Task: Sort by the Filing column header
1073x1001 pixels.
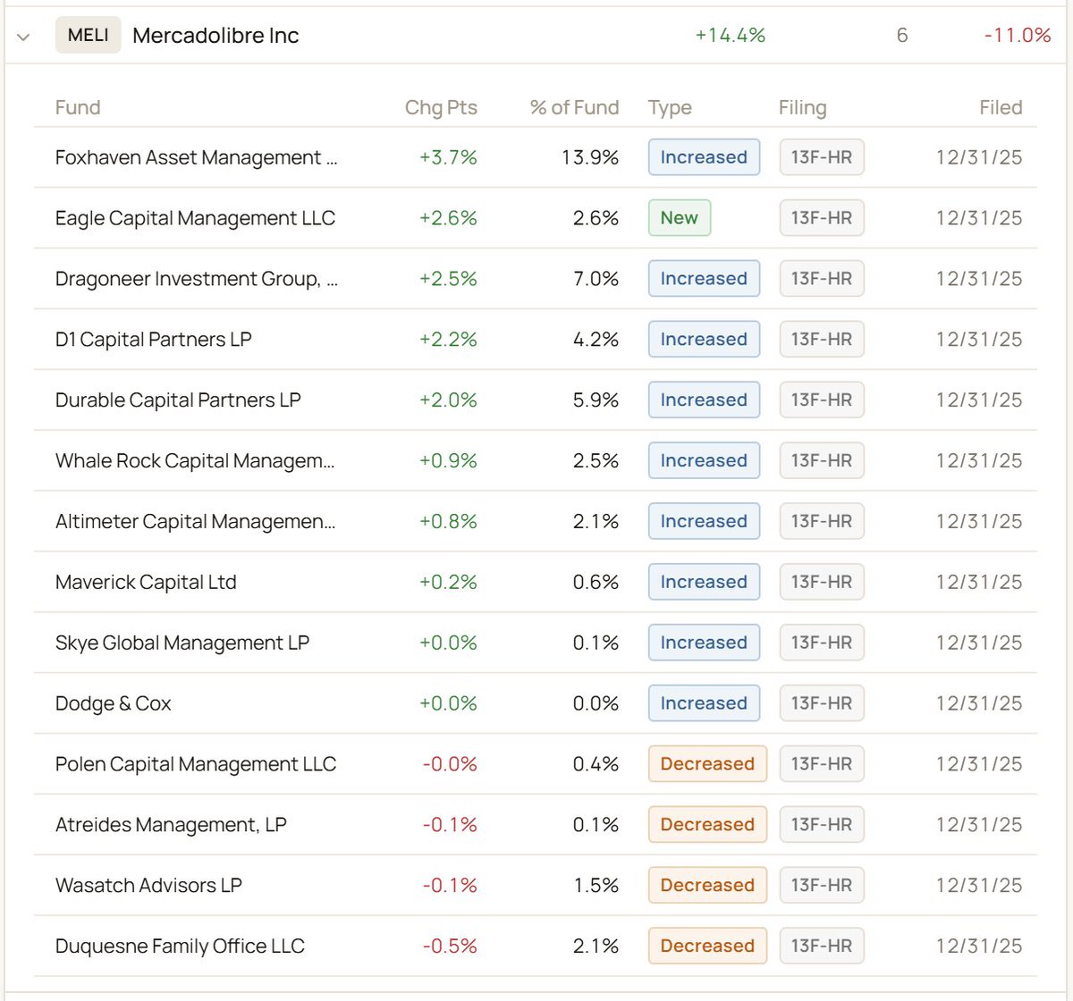Action: 802,107
